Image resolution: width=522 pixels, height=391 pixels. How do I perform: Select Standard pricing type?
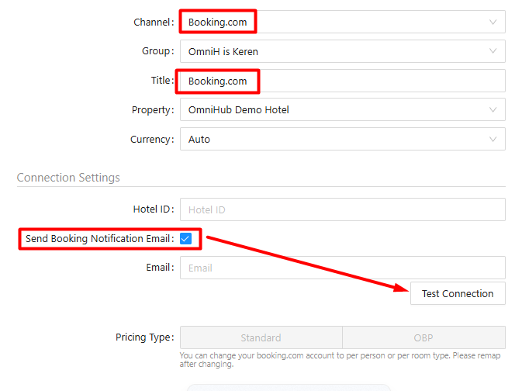click(x=261, y=337)
